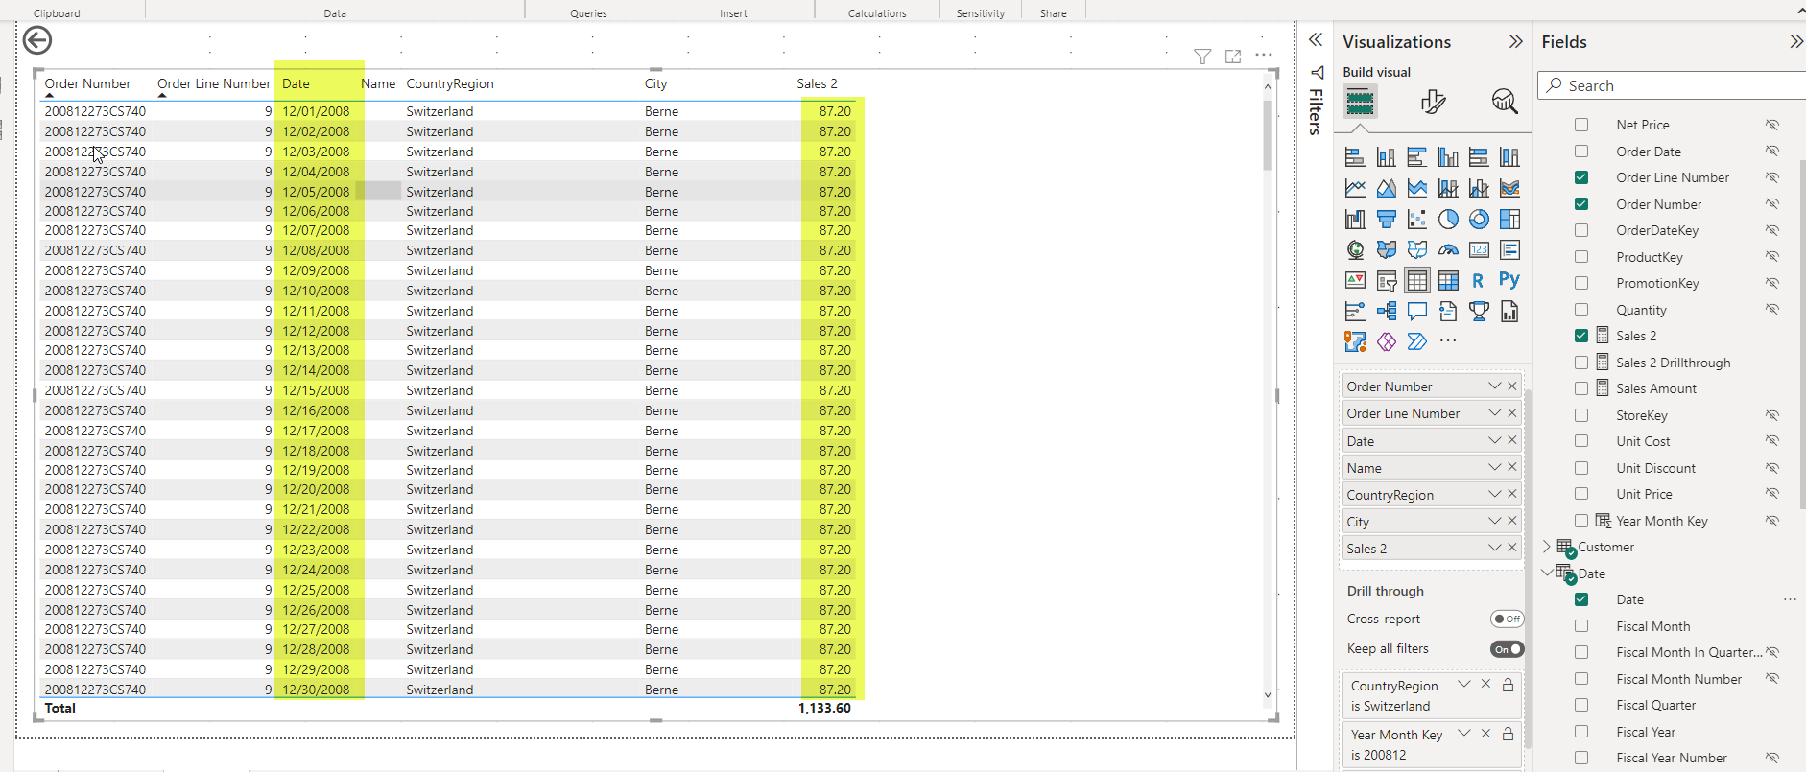The height and width of the screenshot is (772, 1806).
Task: Open dropdown for Order Number well field
Action: pyautogui.click(x=1494, y=386)
